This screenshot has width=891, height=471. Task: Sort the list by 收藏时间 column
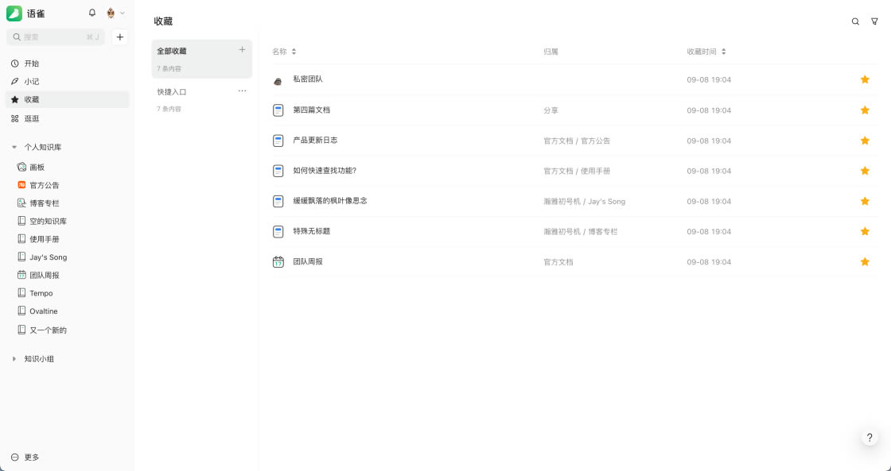pyautogui.click(x=706, y=52)
